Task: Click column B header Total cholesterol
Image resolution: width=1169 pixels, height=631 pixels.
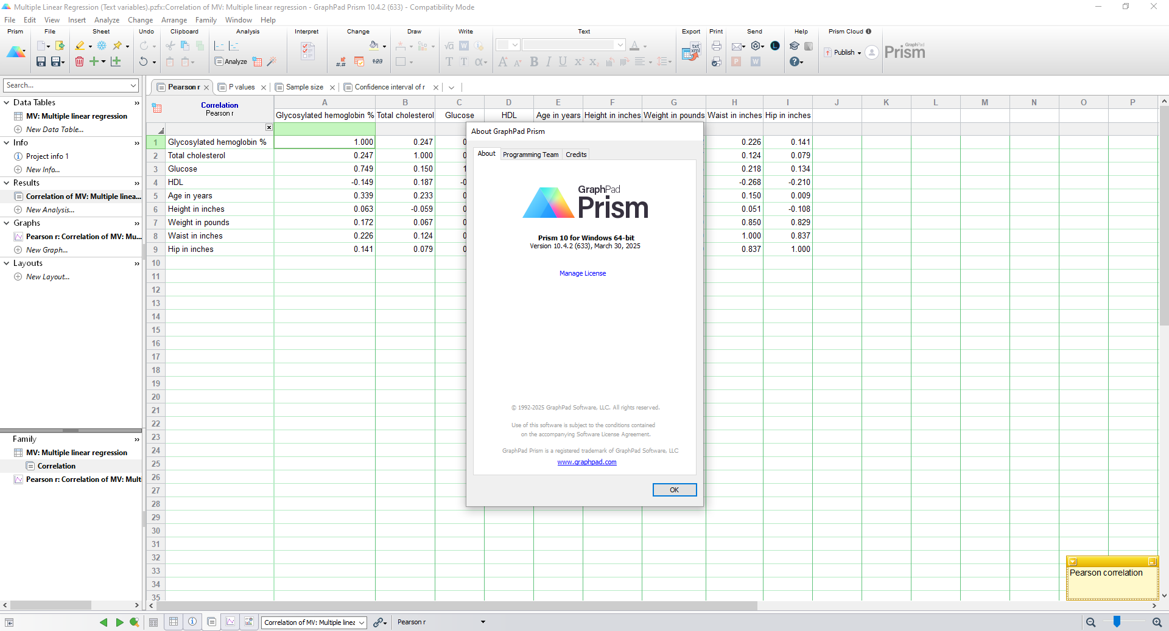Action: pos(405,115)
